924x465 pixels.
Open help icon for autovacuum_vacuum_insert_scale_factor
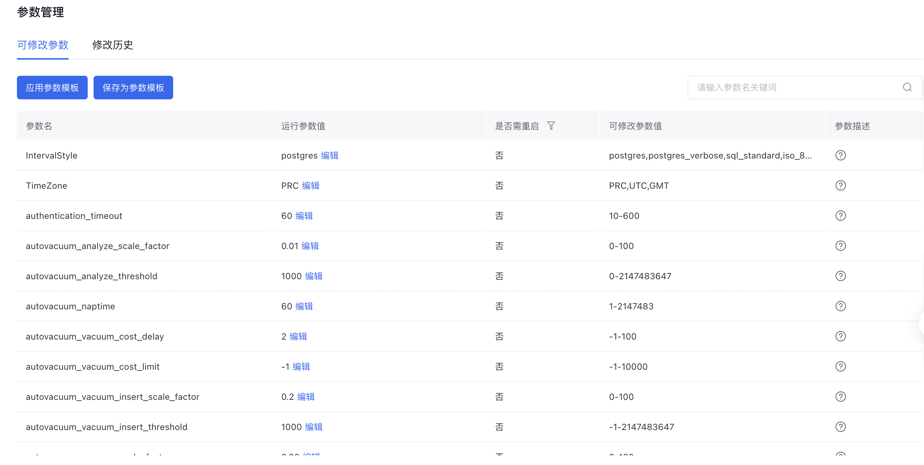tap(840, 397)
